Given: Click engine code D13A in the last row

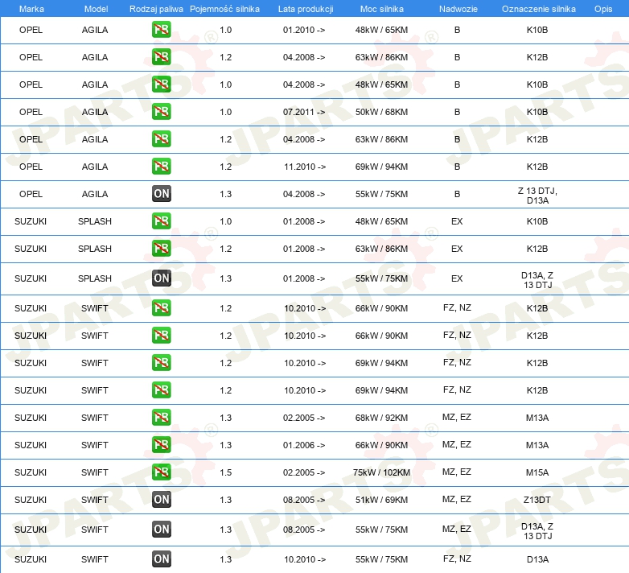Looking at the screenshot, I should [x=537, y=559].
